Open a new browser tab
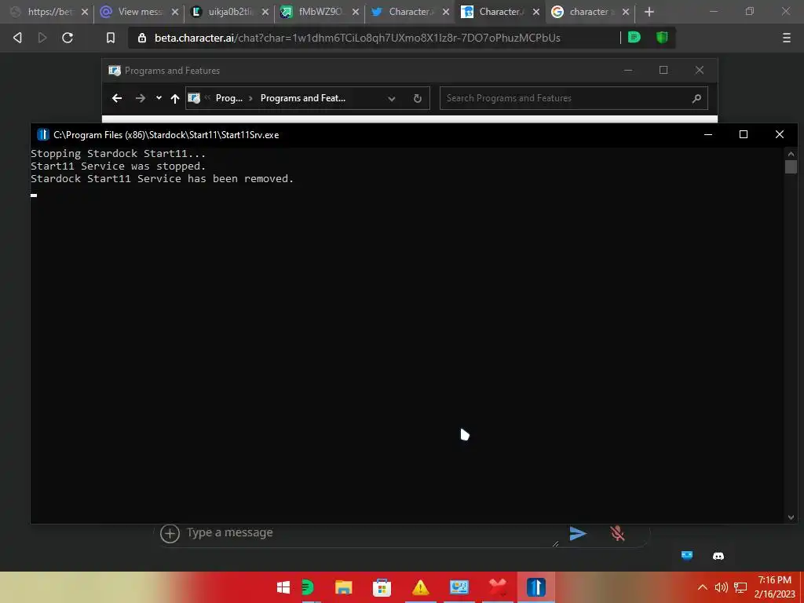This screenshot has width=804, height=603. tap(649, 11)
